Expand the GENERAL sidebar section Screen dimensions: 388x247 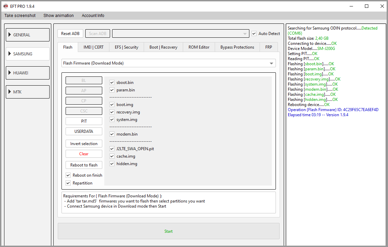point(28,35)
